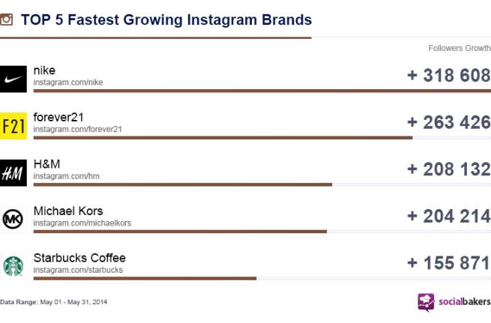Screen dimensions: 491x323
Task: Open the instagram.com/nike link
Action: coord(68,82)
